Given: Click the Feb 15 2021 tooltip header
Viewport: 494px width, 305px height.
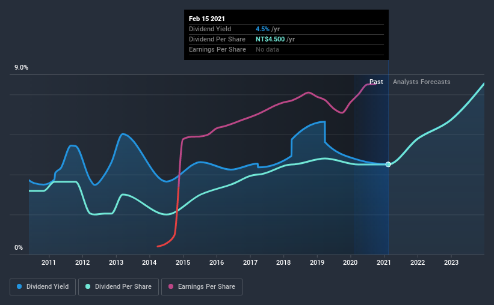Looking at the screenshot, I should 206,19.
